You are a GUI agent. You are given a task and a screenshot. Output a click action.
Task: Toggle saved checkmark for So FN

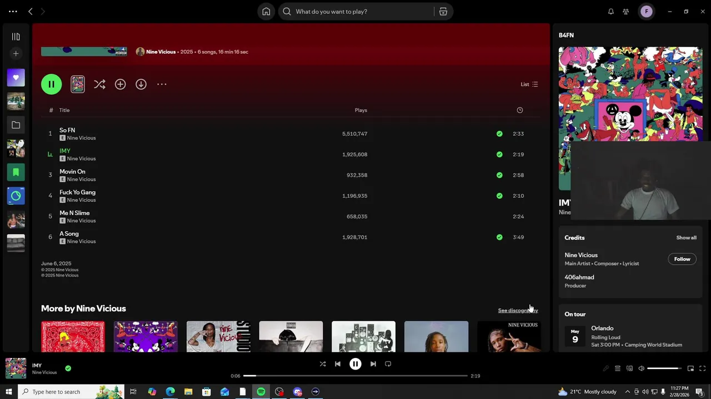tap(499, 134)
